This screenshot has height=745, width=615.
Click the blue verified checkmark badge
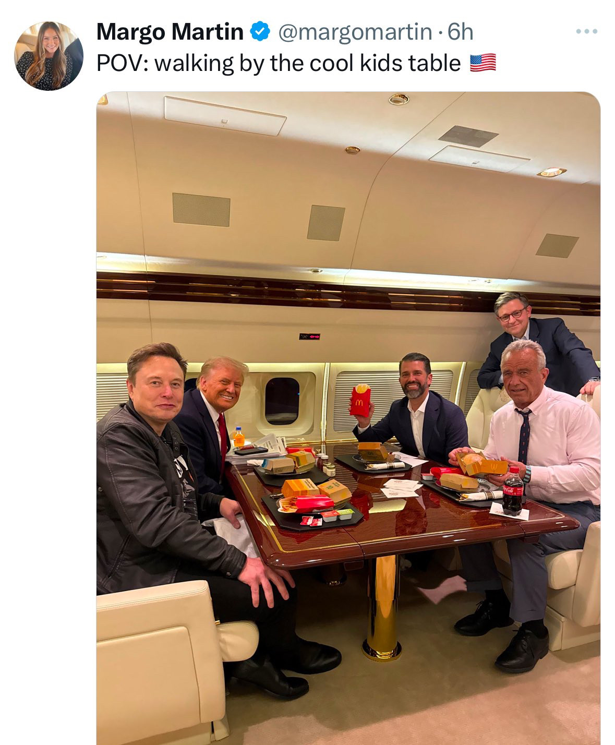click(260, 32)
